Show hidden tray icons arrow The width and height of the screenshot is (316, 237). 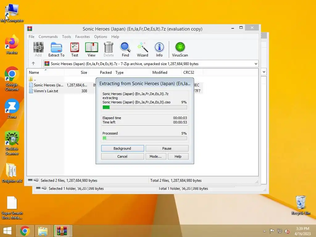(x=264, y=231)
